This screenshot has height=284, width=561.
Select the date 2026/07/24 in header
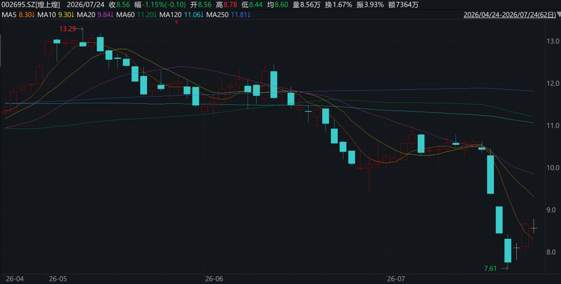click(x=85, y=5)
